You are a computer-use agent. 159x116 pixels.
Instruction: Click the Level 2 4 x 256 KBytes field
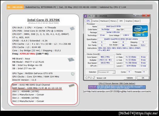[x=131, y=63]
